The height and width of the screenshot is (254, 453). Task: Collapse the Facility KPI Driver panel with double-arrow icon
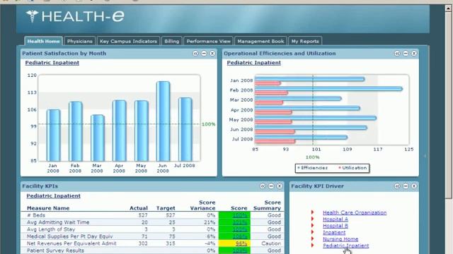[397, 186]
